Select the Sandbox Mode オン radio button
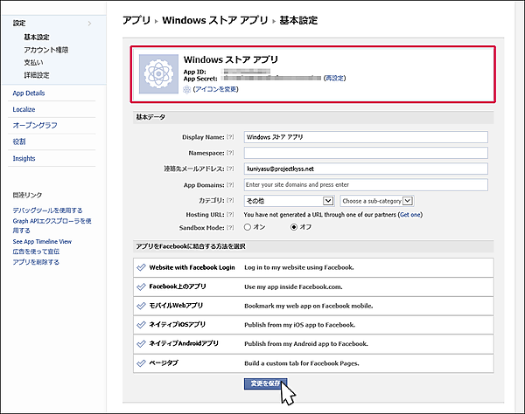 tap(248, 227)
